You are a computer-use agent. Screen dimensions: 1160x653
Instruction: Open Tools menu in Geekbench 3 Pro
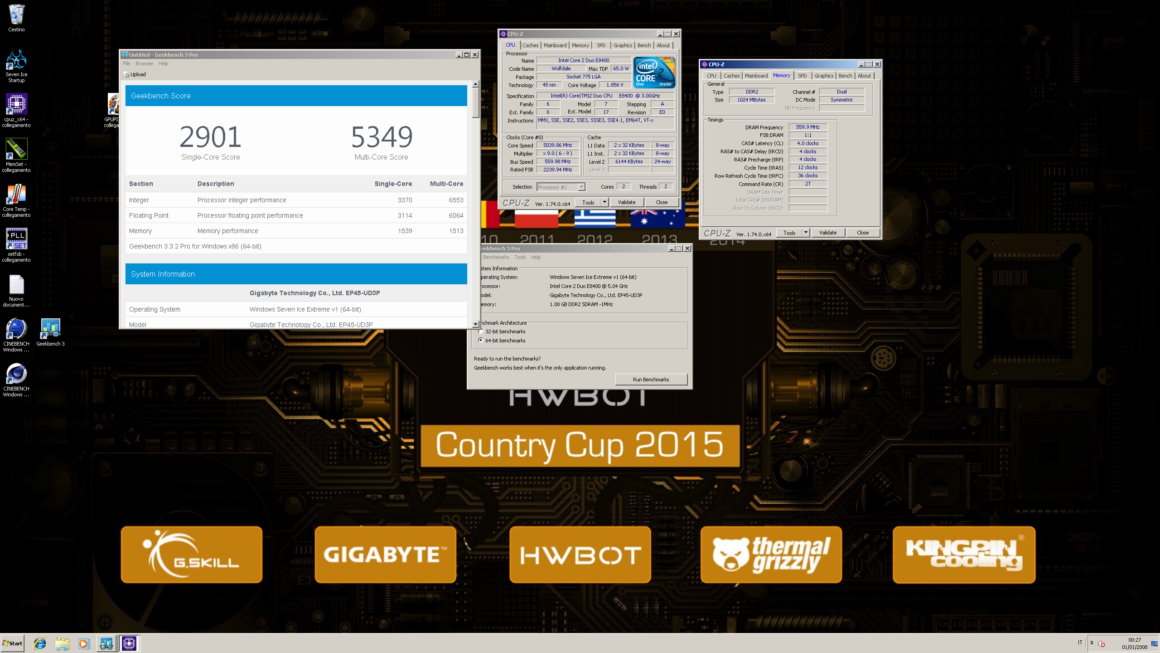[x=520, y=257]
